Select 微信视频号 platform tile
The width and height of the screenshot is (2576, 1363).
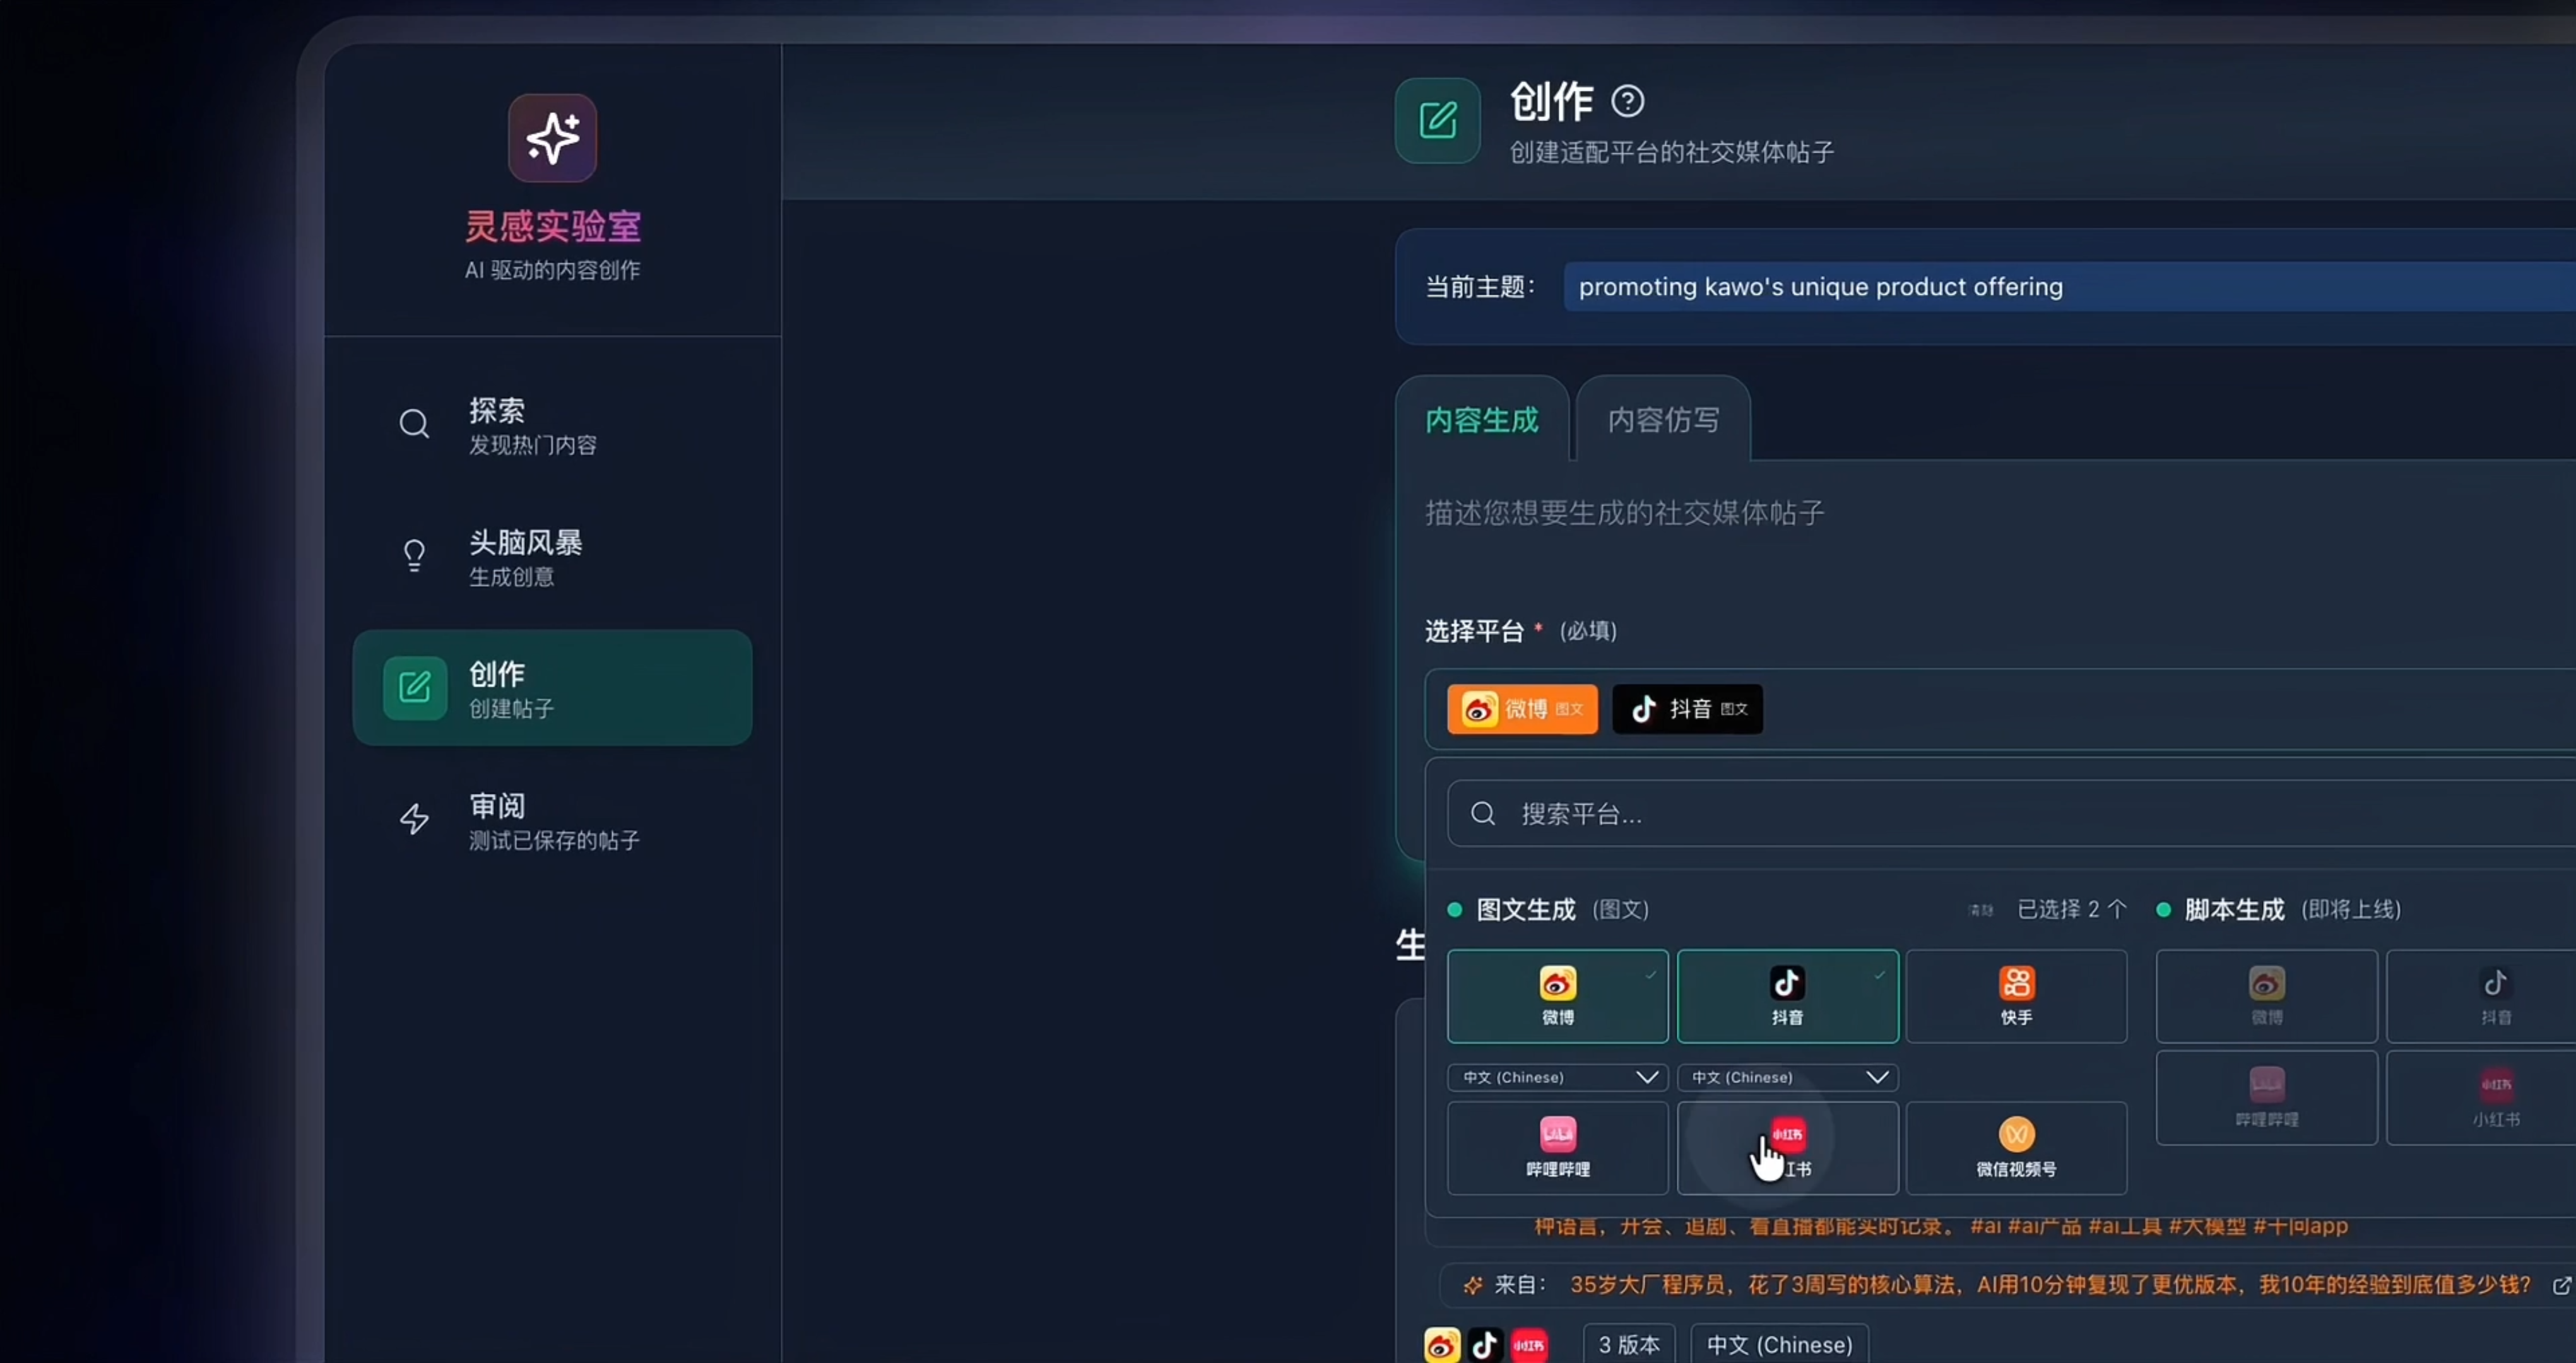(2015, 1147)
